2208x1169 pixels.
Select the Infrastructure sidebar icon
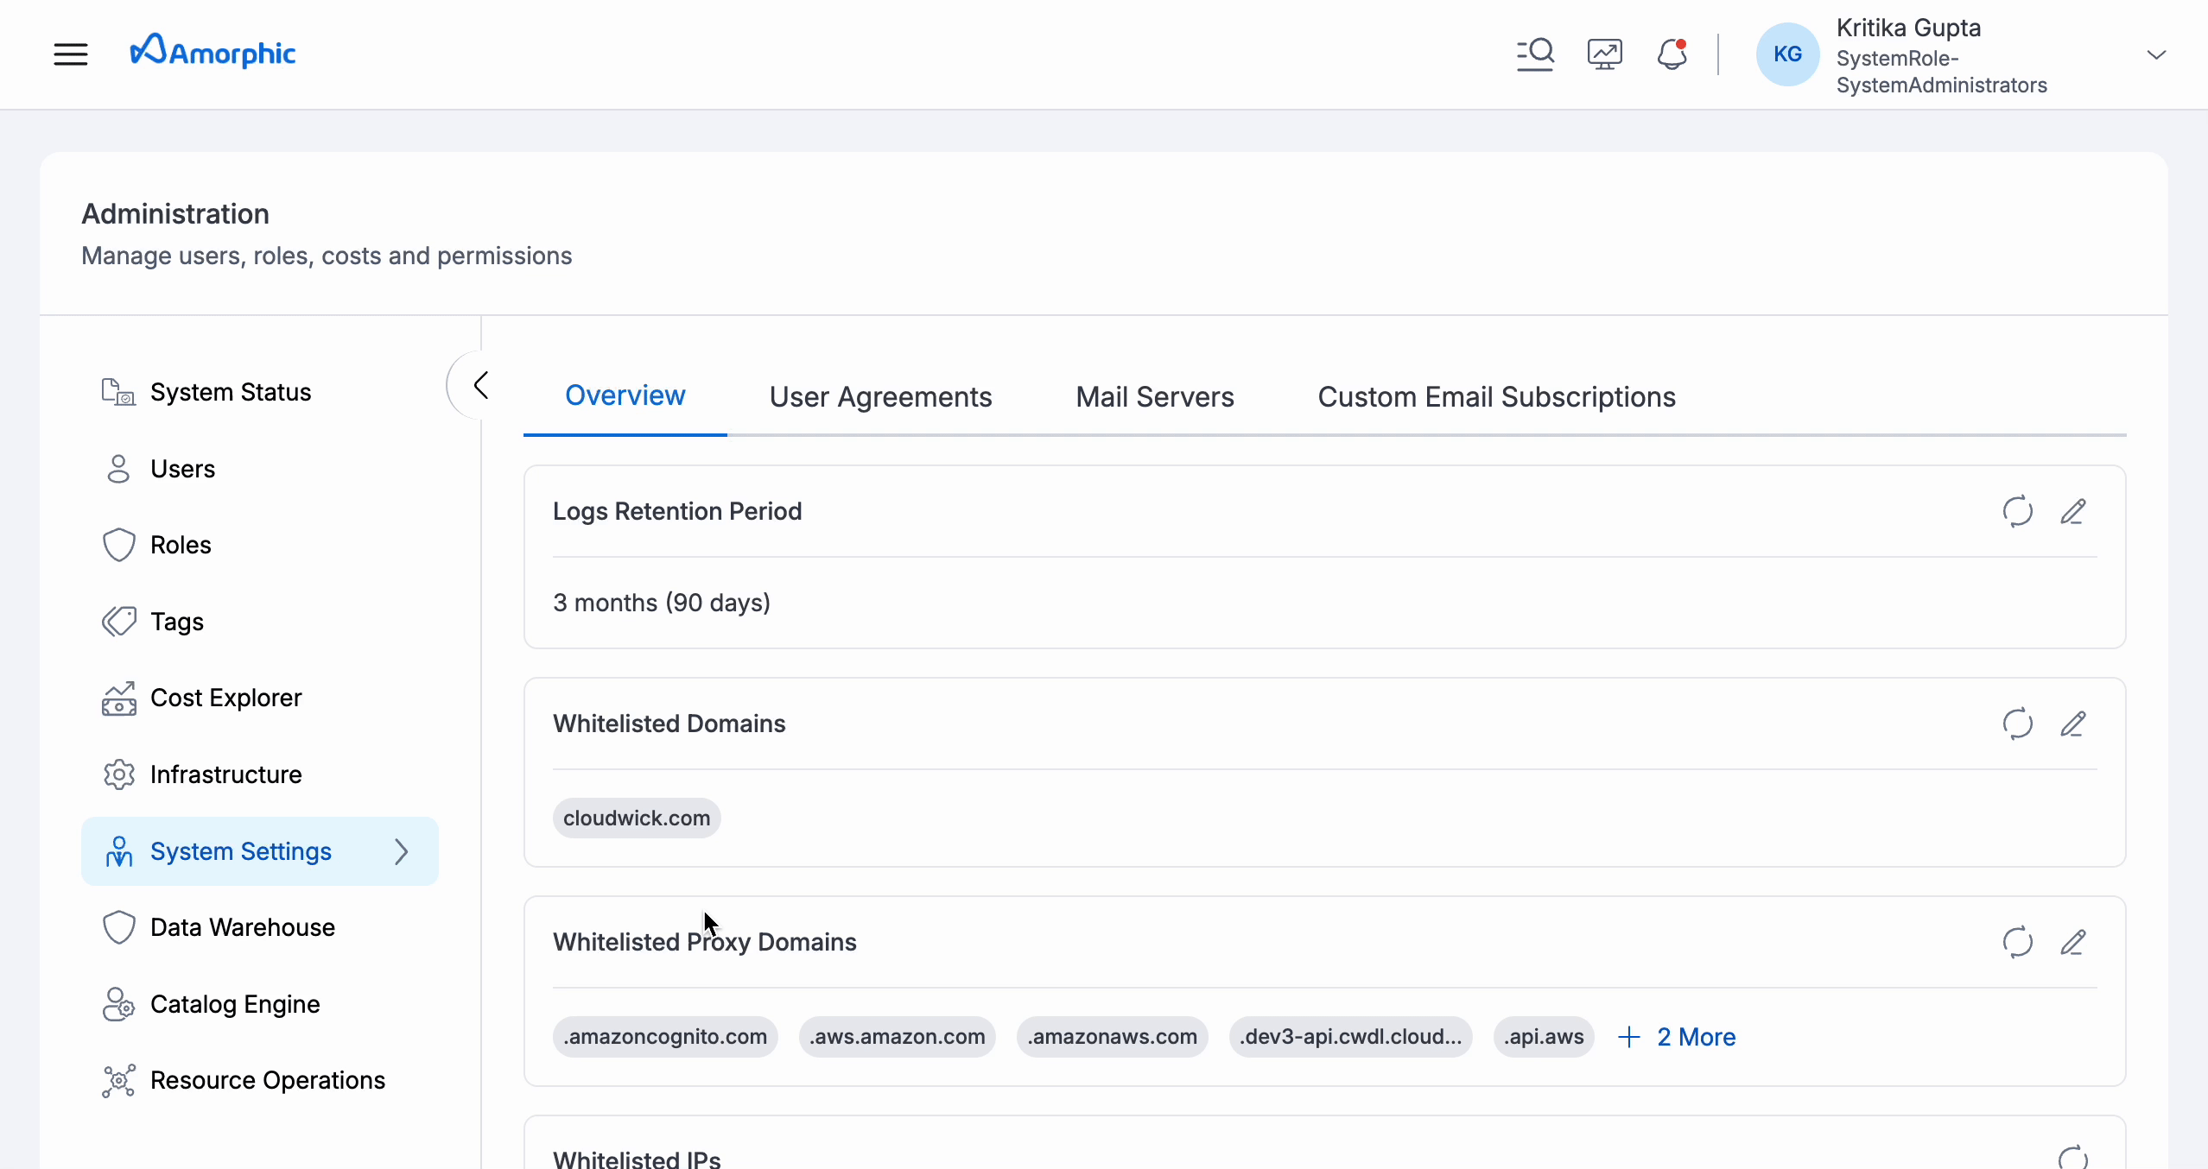point(118,774)
